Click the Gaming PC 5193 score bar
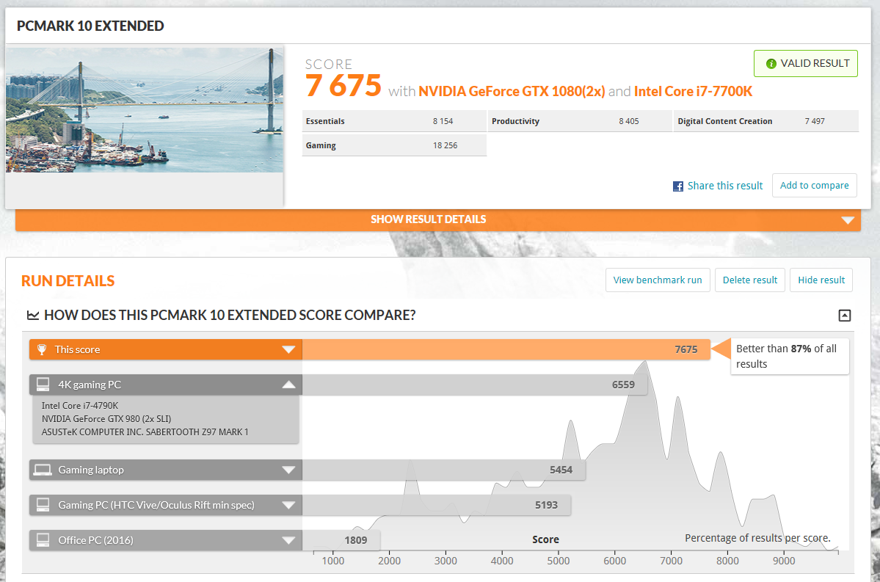Image resolution: width=880 pixels, height=582 pixels. pyautogui.click(x=436, y=505)
